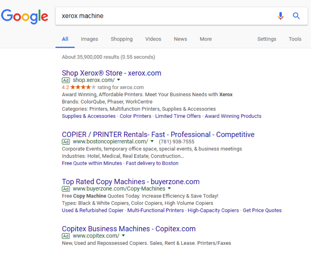
Task: Follow the Award Winning Products sitelink
Action: coord(233,116)
